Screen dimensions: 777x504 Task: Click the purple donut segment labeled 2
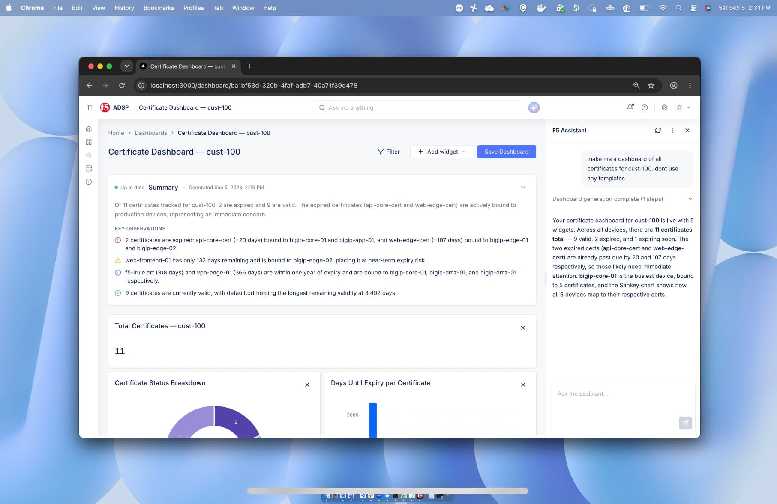pyautogui.click(x=236, y=422)
